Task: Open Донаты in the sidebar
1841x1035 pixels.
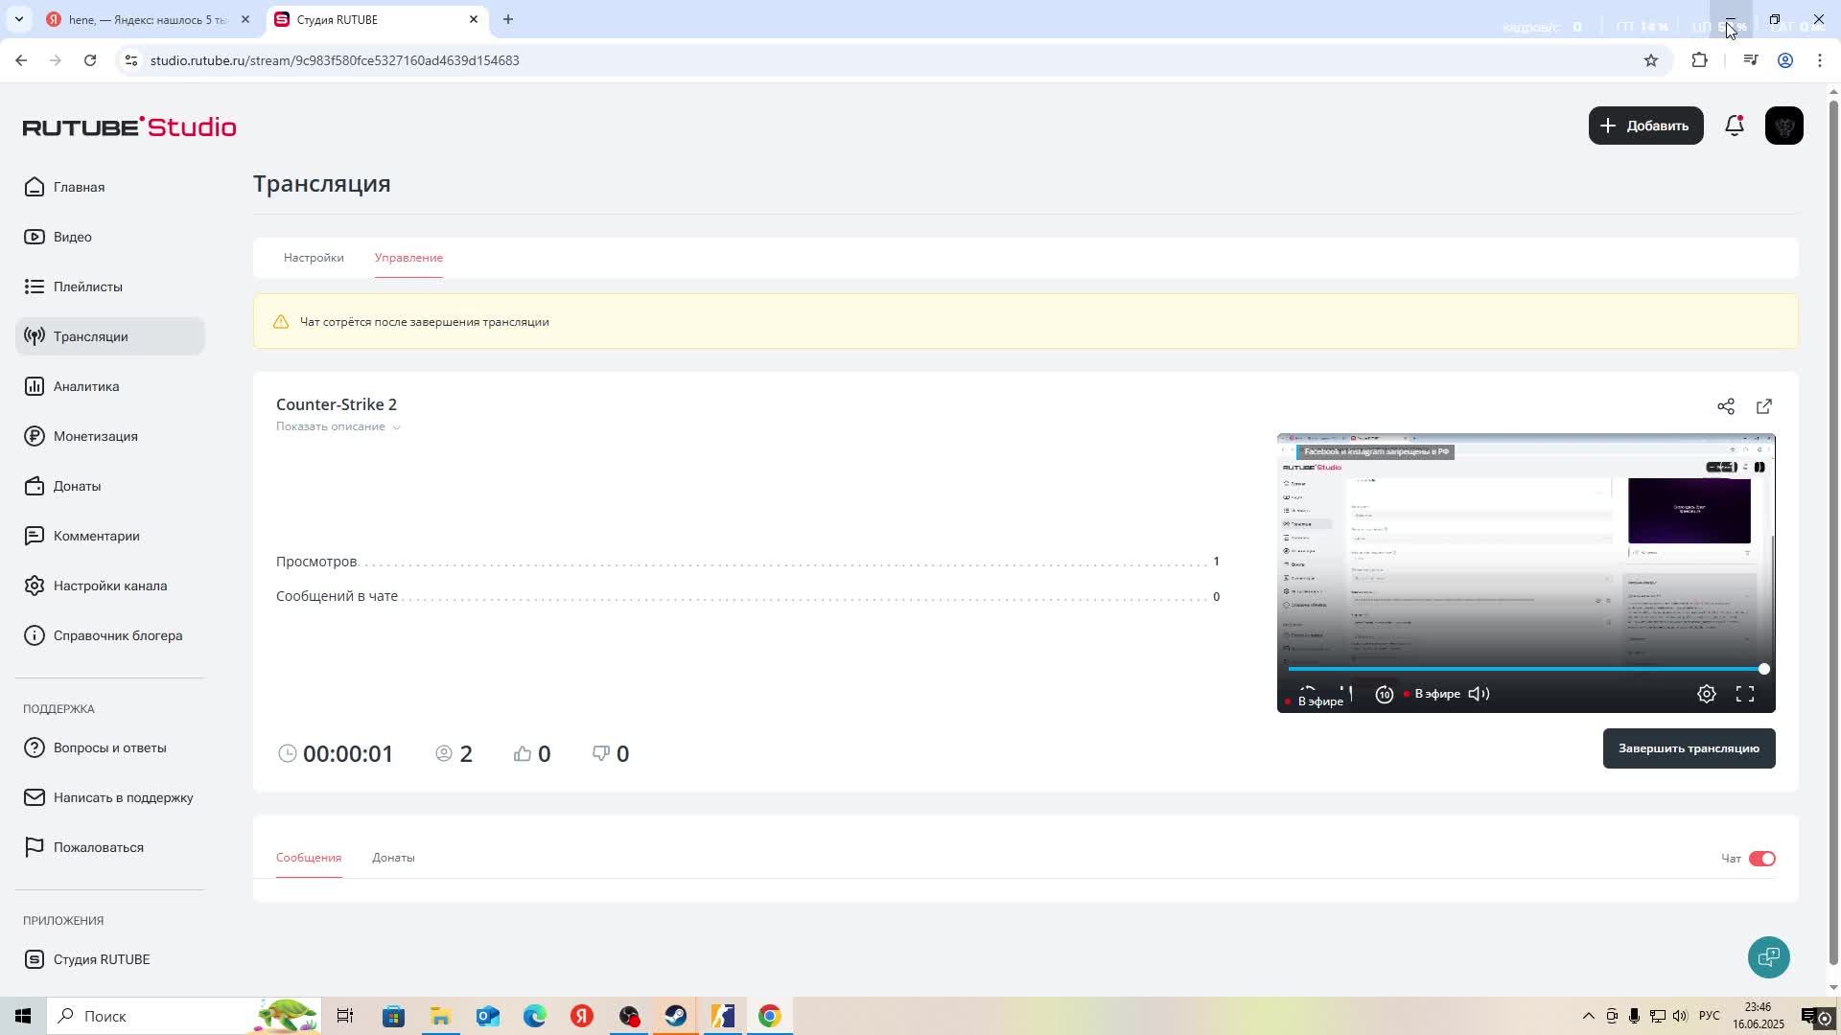Action: [63, 486]
